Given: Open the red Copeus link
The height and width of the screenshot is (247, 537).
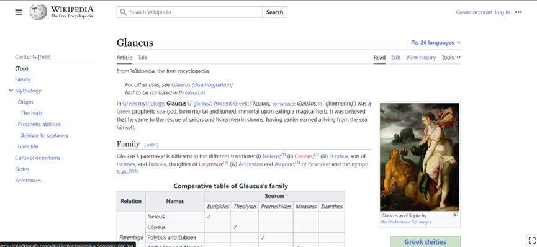Looking at the screenshot, I should coord(304,156).
